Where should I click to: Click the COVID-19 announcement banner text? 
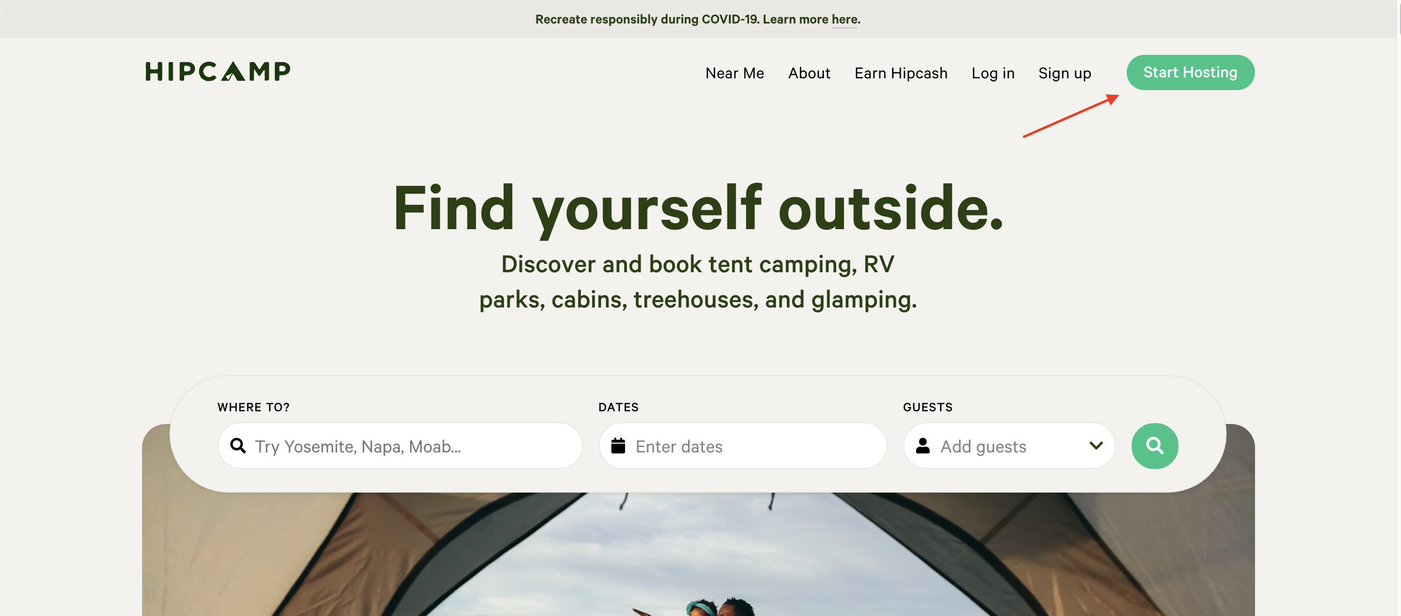click(697, 20)
